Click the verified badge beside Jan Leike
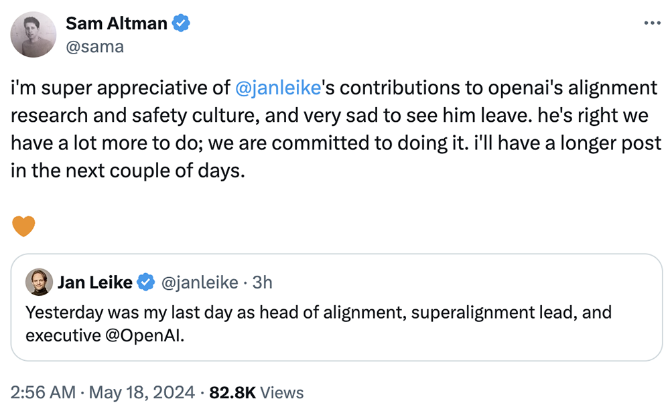The image size is (670, 411). click(x=146, y=283)
